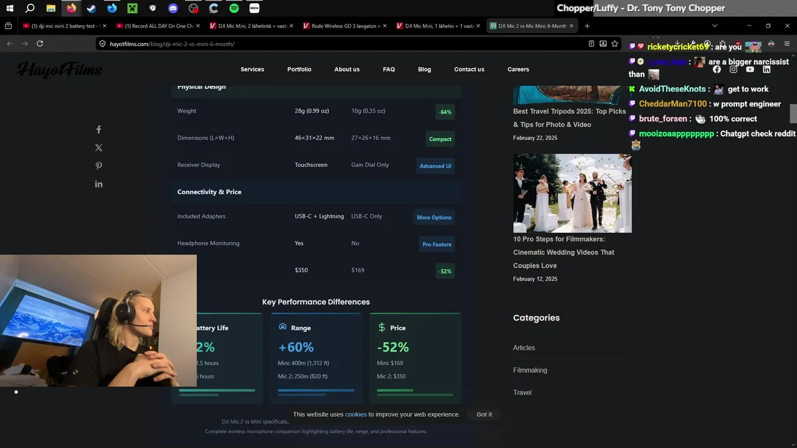
Task: Accept cookies with 'Got it' button
Action: click(x=484, y=414)
